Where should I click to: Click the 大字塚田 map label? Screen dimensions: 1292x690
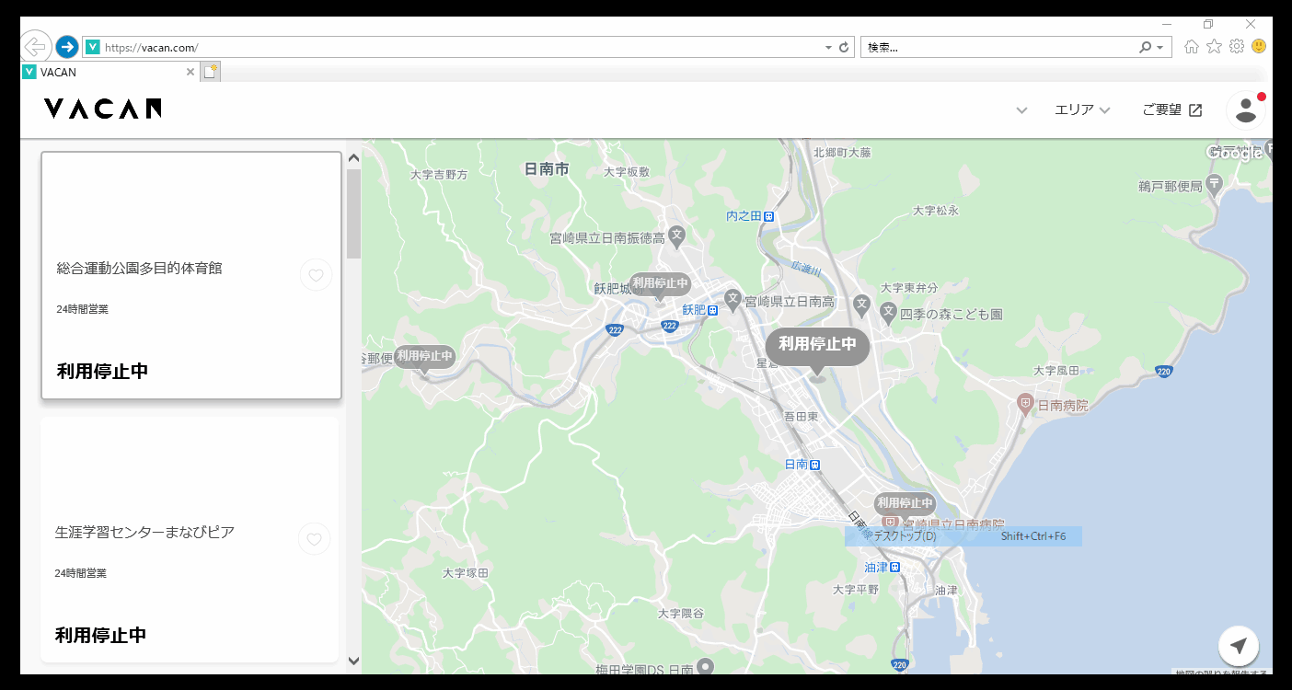pyautogui.click(x=466, y=572)
